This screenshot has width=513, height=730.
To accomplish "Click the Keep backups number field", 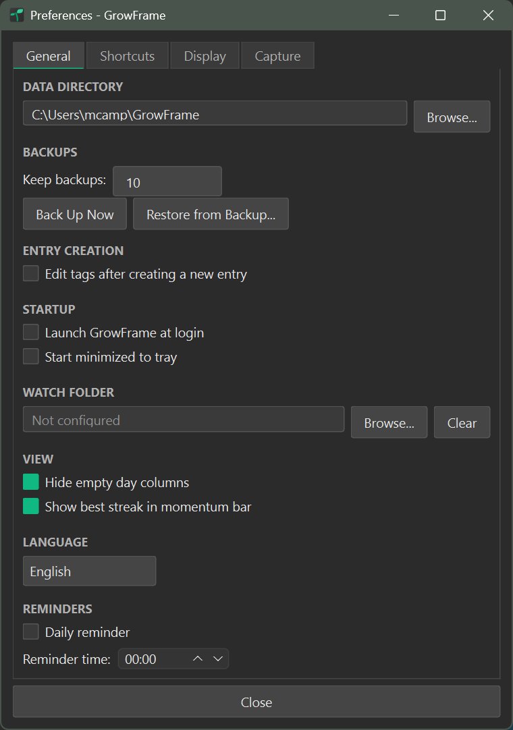I will pyautogui.click(x=167, y=181).
